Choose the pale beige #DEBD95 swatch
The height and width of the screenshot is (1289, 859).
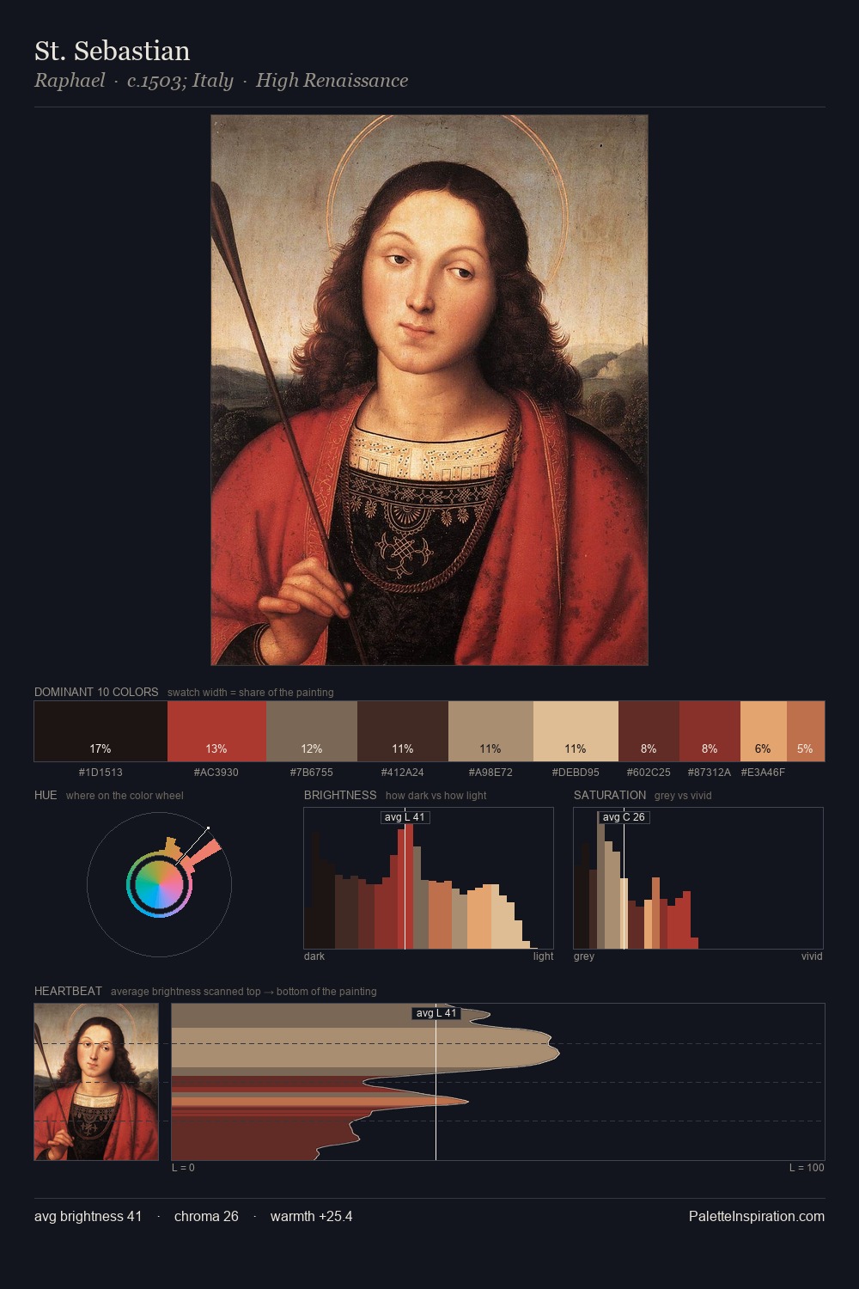(x=576, y=731)
